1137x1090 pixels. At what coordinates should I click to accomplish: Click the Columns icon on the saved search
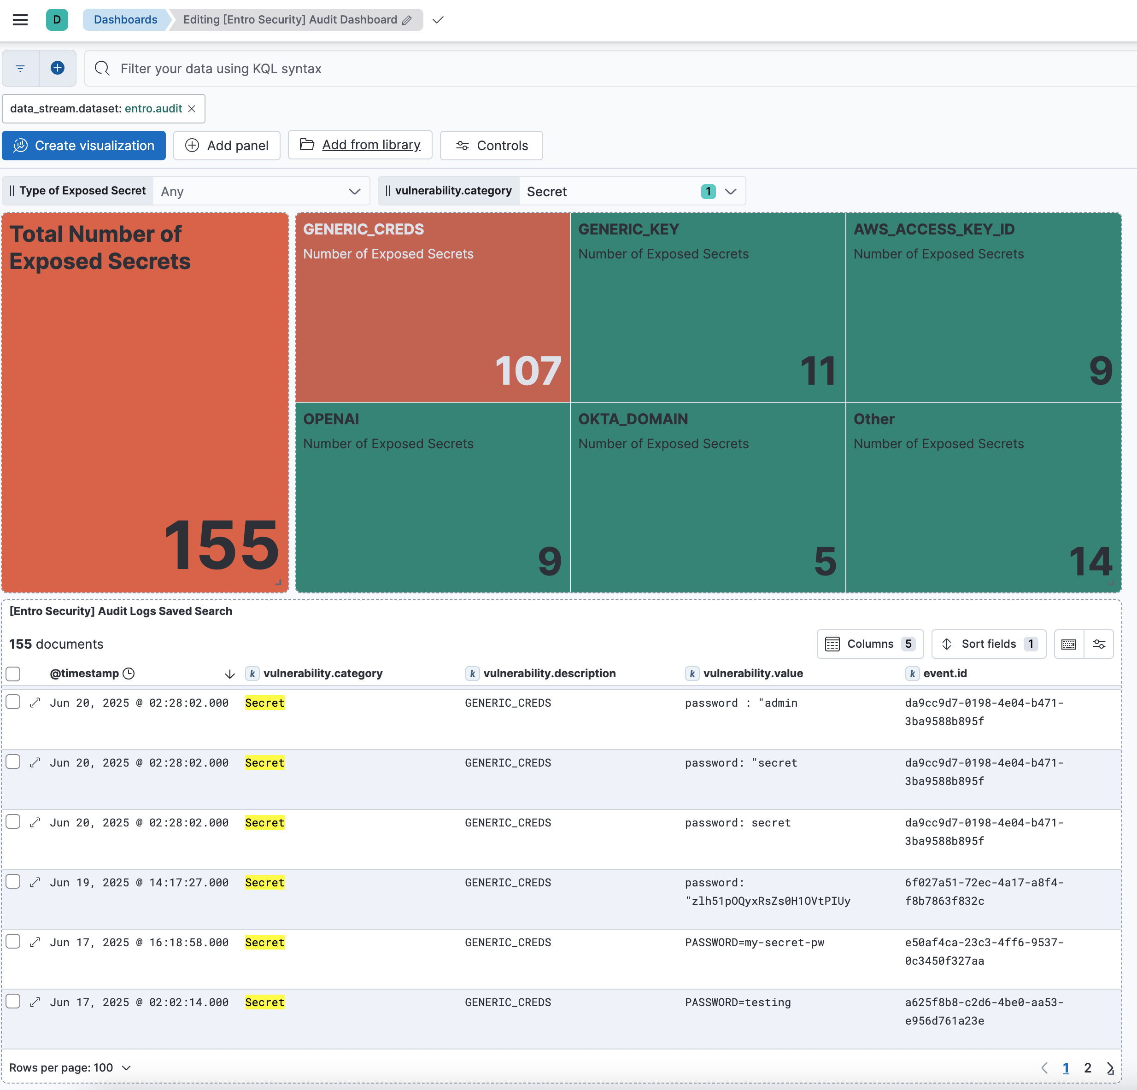tap(833, 644)
